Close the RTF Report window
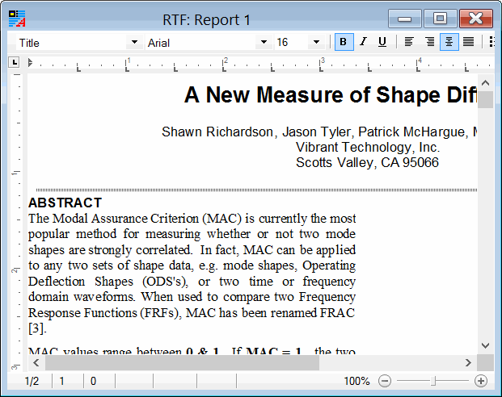Image resolution: width=502 pixels, height=397 pixels. point(476,19)
